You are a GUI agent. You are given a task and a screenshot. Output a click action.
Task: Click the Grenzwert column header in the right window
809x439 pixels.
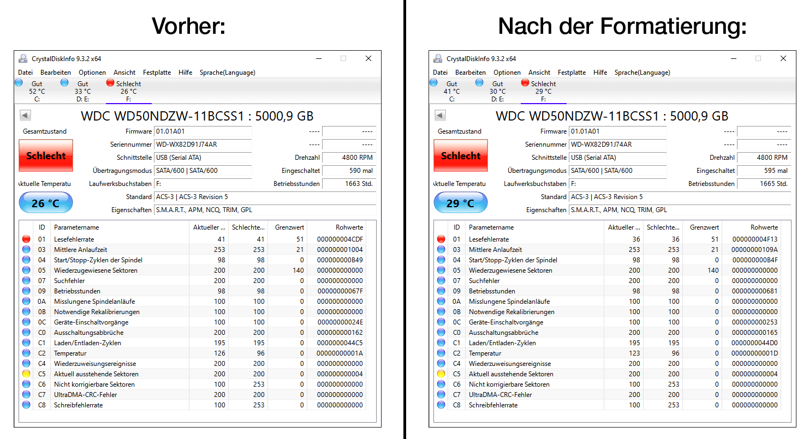[x=701, y=227]
